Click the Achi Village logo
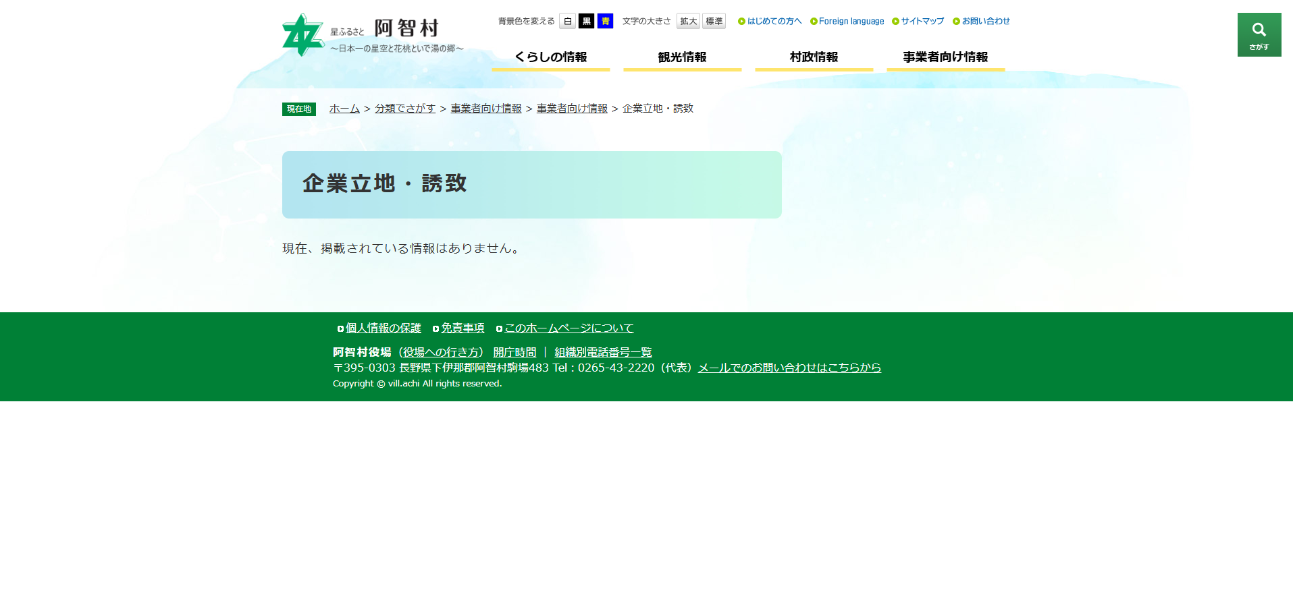1293x607 pixels. 373,34
